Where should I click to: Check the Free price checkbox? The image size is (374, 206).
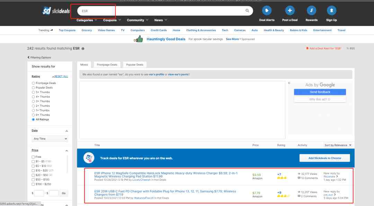click(x=33, y=157)
